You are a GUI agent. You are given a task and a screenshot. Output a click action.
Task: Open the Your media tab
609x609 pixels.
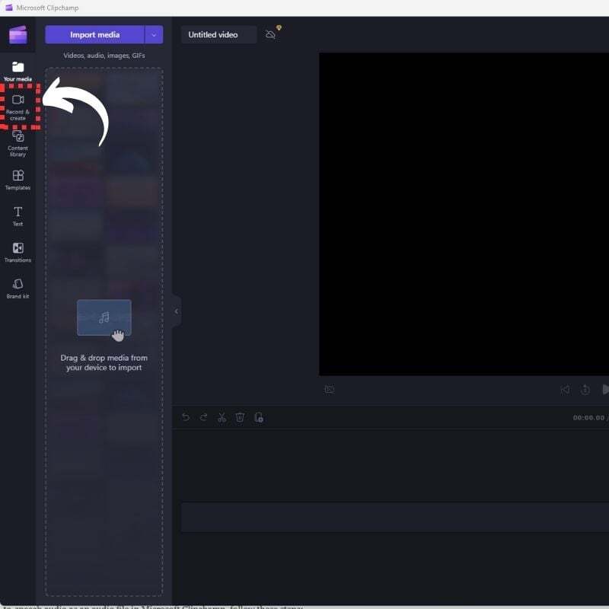click(x=18, y=71)
